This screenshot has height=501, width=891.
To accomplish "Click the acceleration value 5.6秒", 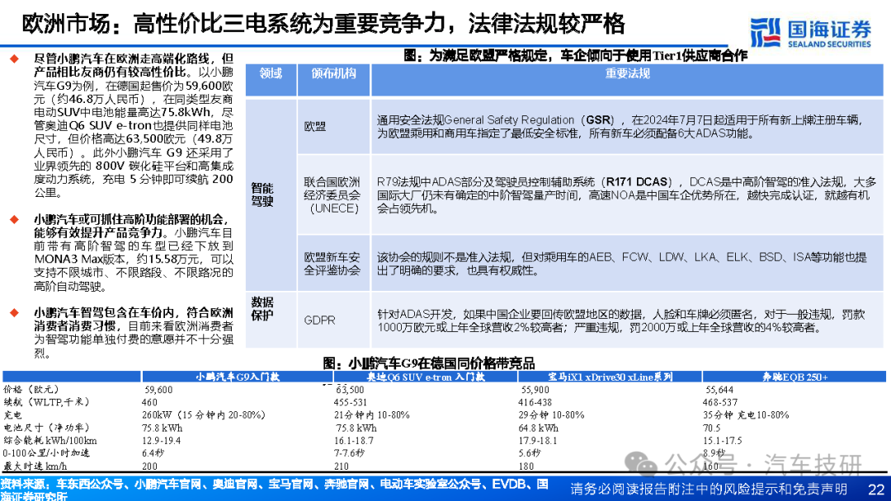I will coord(529,453).
